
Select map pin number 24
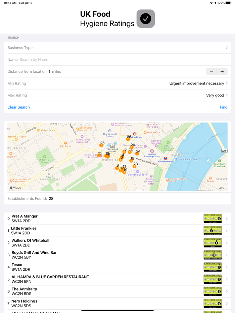click(137, 153)
